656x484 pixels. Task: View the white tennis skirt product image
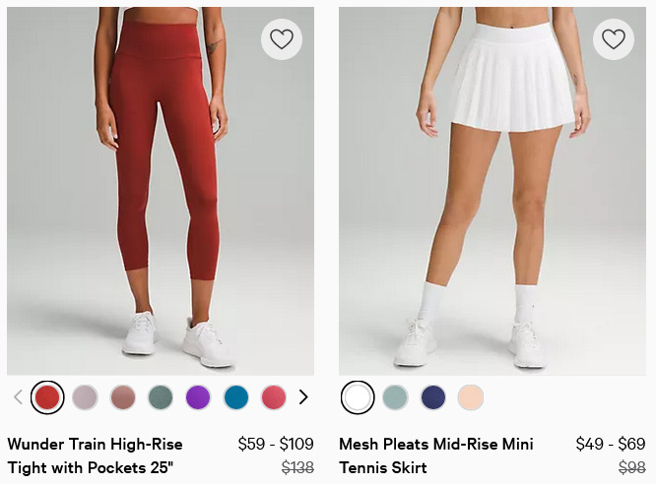[x=492, y=191]
